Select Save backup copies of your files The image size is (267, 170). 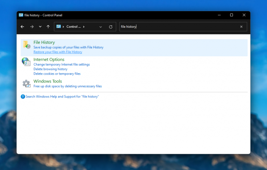click(x=68, y=48)
